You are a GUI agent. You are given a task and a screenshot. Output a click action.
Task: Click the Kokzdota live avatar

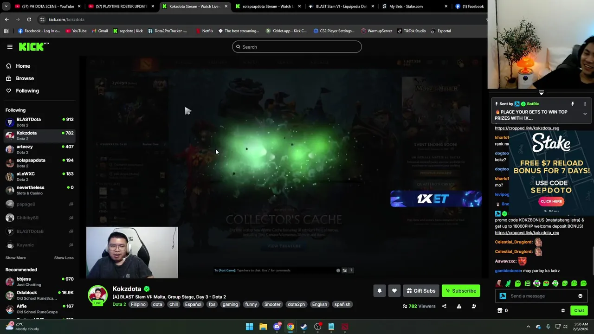coord(97,295)
